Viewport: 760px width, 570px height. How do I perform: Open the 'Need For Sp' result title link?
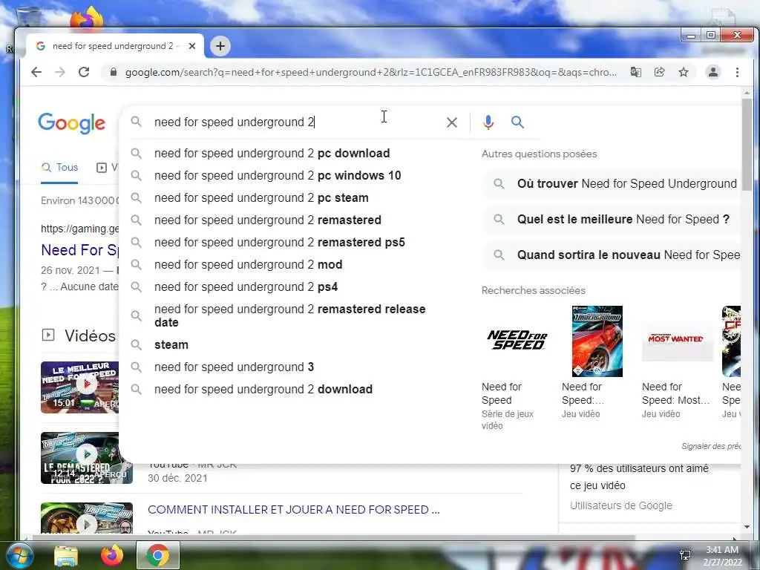79,250
